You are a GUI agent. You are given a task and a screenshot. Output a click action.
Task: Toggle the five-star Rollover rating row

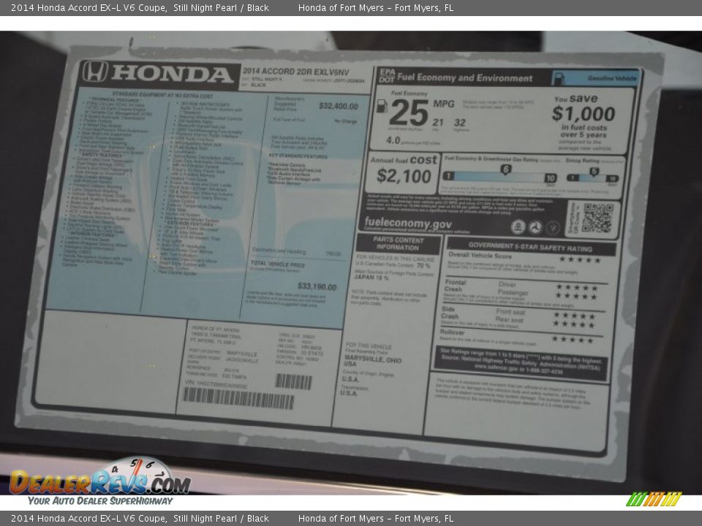[573, 339]
